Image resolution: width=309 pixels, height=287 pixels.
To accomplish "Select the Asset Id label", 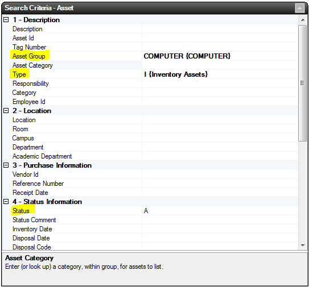I will pyautogui.click(x=23, y=38).
